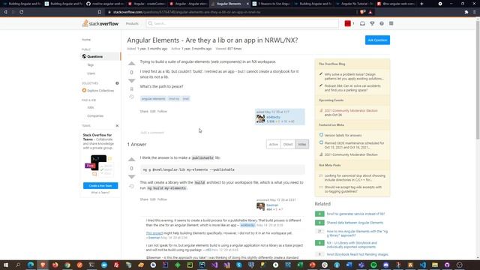Show question activity history icon
Screen dimensions: 480x270
pyautogui.click(x=132, y=97)
